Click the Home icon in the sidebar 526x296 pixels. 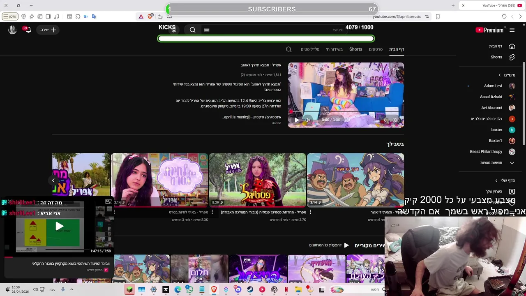pos(512,46)
